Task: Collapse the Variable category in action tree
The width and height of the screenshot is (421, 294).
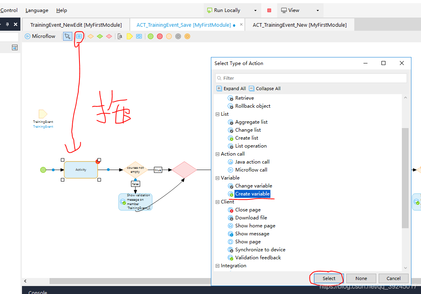Action: [218, 178]
